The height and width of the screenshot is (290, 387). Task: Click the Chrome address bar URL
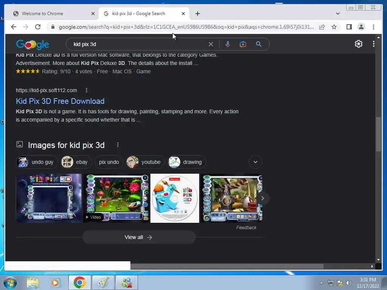coord(186,27)
